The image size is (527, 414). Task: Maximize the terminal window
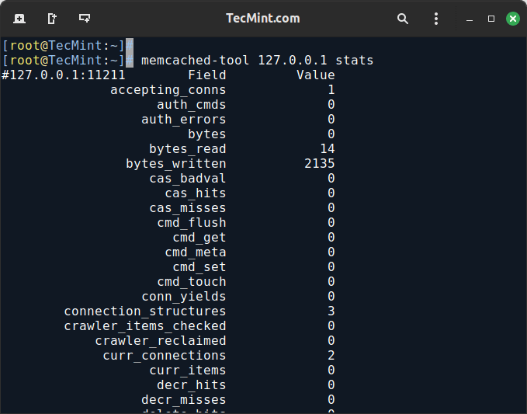[x=491, y=19]
